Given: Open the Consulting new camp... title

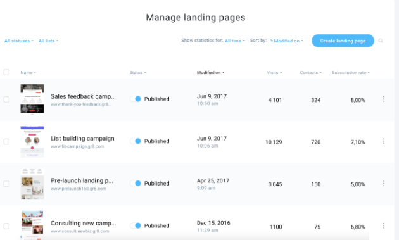Looking at the screenshot, I should click(x=83, y=223).
